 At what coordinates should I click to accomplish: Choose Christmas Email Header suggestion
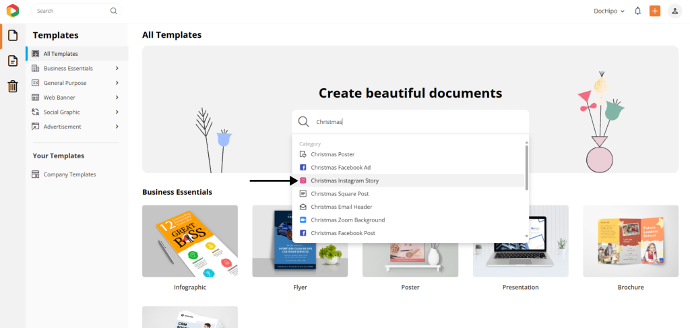[408, 207]
